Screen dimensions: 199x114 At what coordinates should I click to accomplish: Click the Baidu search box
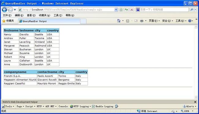tap(162, 9)
